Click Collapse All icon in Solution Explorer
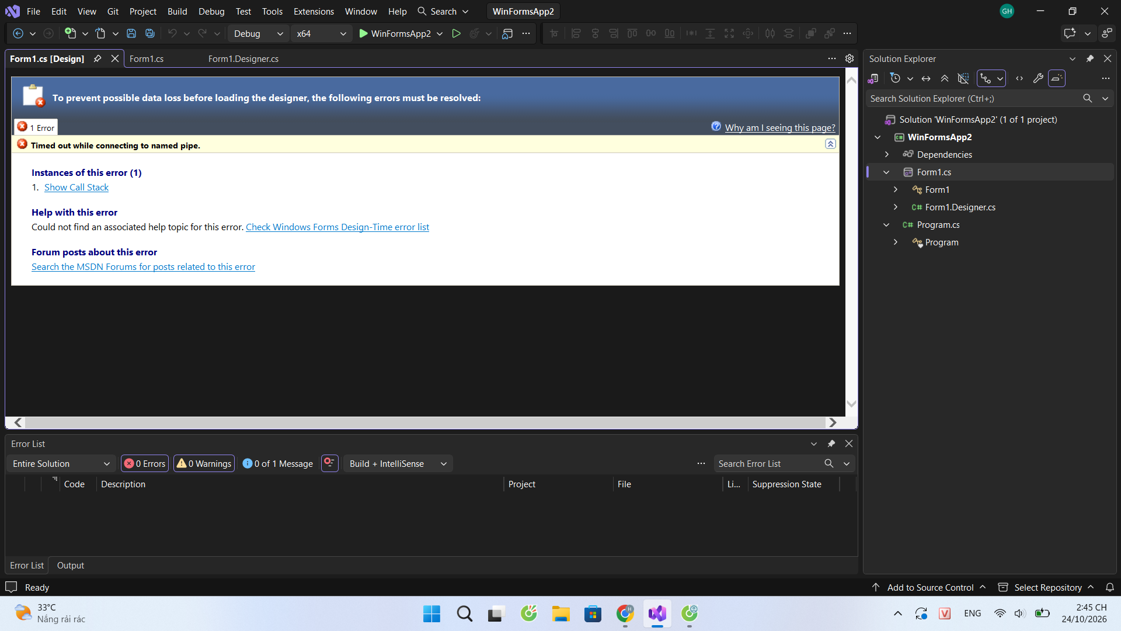Viewport: 1121px width, 631px height. tap(945, 78)
